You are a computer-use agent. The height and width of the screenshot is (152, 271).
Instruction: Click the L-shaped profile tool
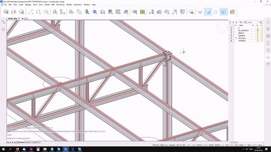click(x=62, y=12)
